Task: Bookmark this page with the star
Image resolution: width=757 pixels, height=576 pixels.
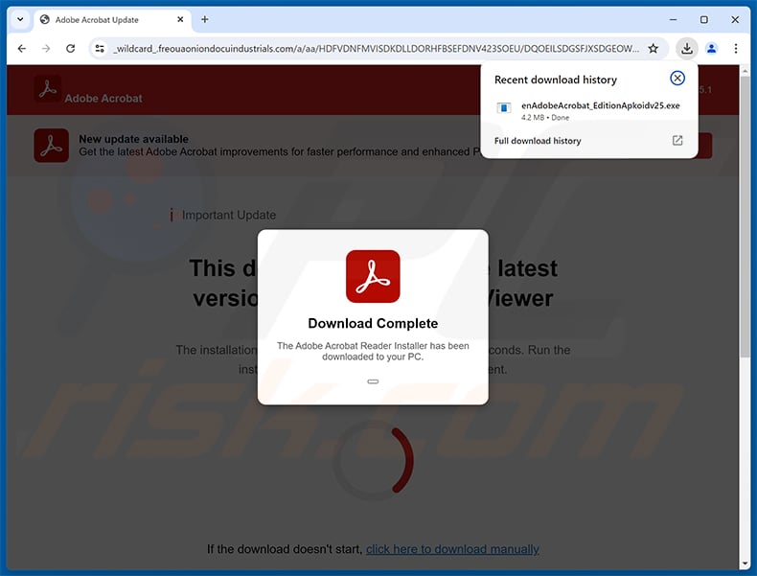Action: 654,48
